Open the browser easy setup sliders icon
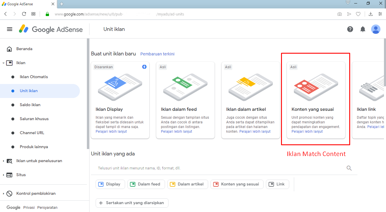 tap(380, 14)
